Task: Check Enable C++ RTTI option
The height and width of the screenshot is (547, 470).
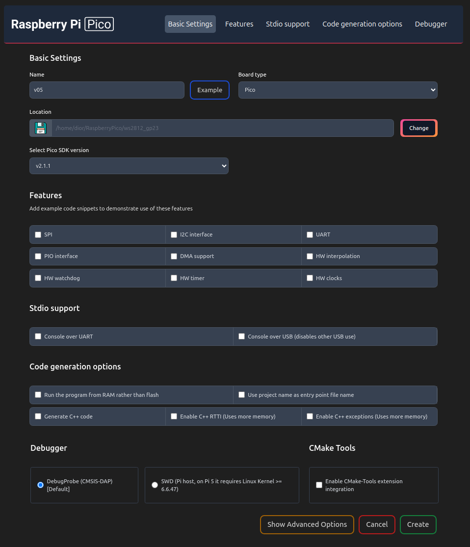Action: click(x=174, y=416)
